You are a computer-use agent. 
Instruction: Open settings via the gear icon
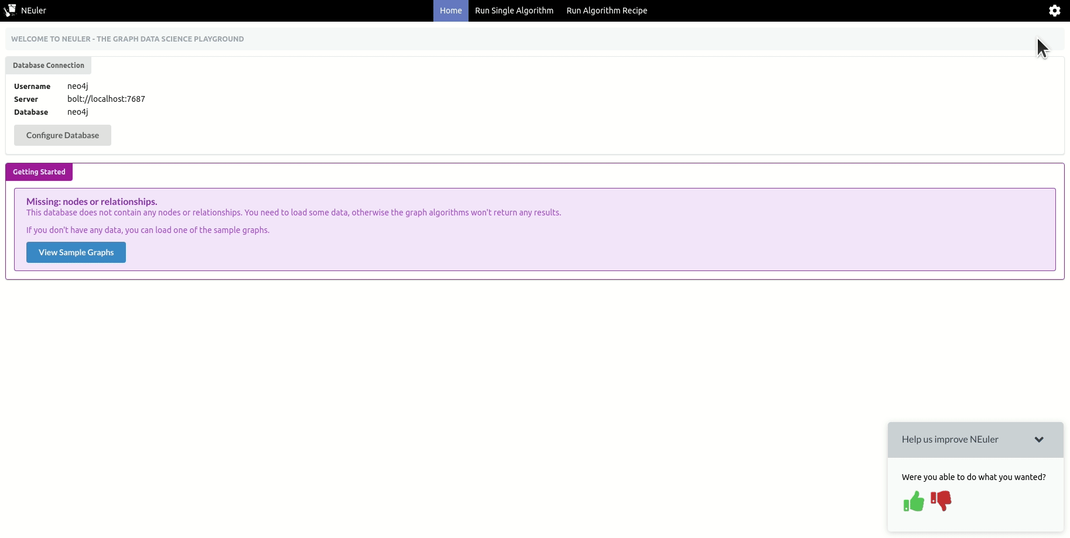[x=1054, y=11]
